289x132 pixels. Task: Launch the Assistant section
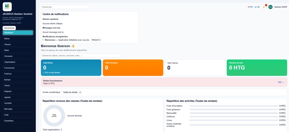(x=18, y=103)
